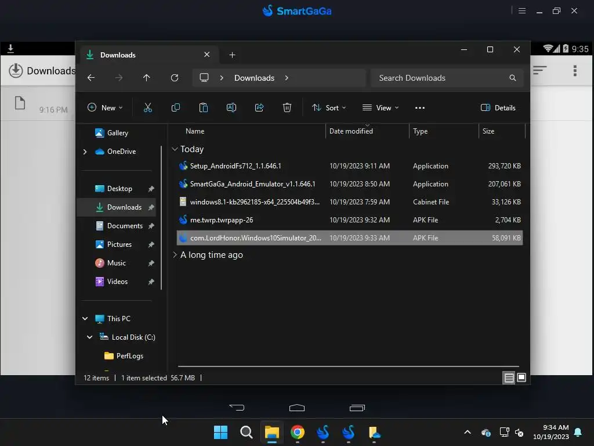The width and height of the screenshot is (594, 446).
Task: Toggle the Details pane
Action: (x=498, y=107)
